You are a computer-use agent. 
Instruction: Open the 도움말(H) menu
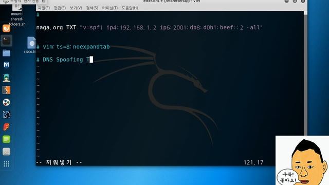(130, 8)
